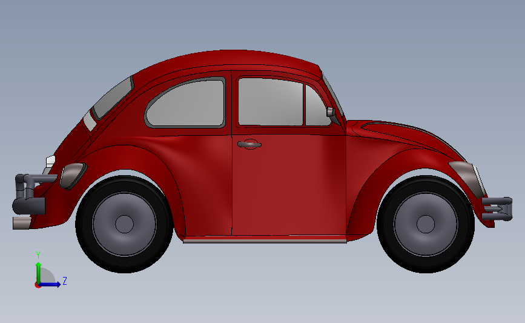Select the front bumper
Screen dimensions: 525x323
[x=498, y=208]
